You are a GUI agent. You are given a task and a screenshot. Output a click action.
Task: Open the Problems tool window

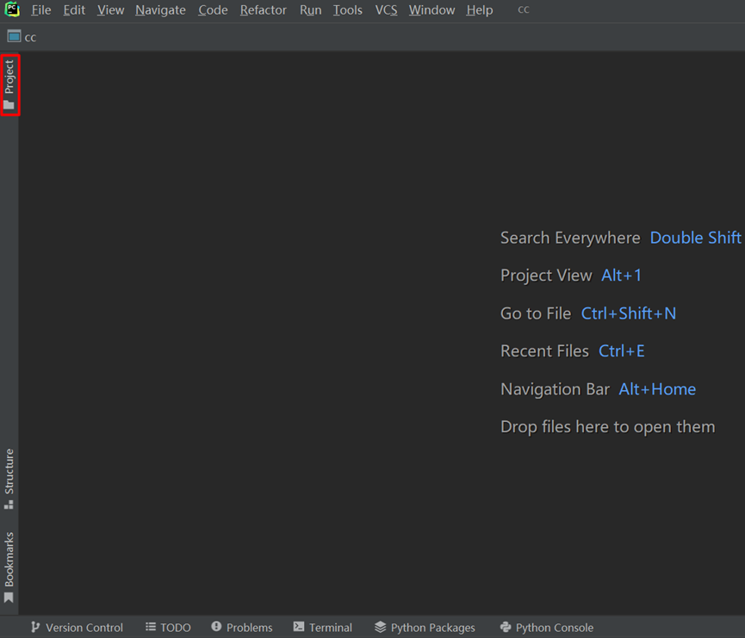(242, 628)
